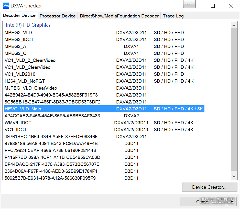Screen dimensions: 240x209
Task: Select the BF44DACD-217F-4370-A383-D573BC56707E row
Action: pyautogui.click(x=104, y=164)
